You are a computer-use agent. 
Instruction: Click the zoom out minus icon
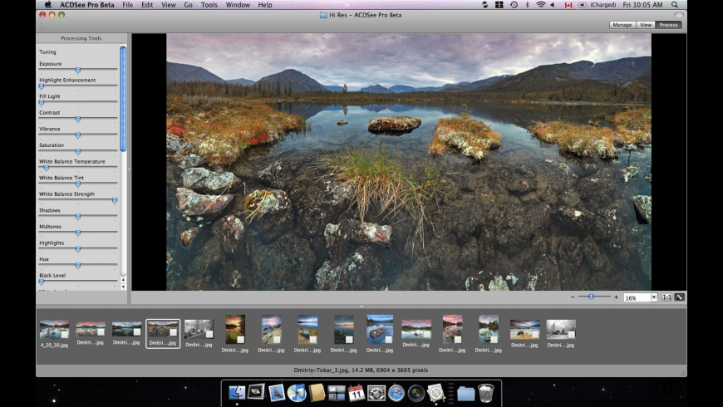573,297
